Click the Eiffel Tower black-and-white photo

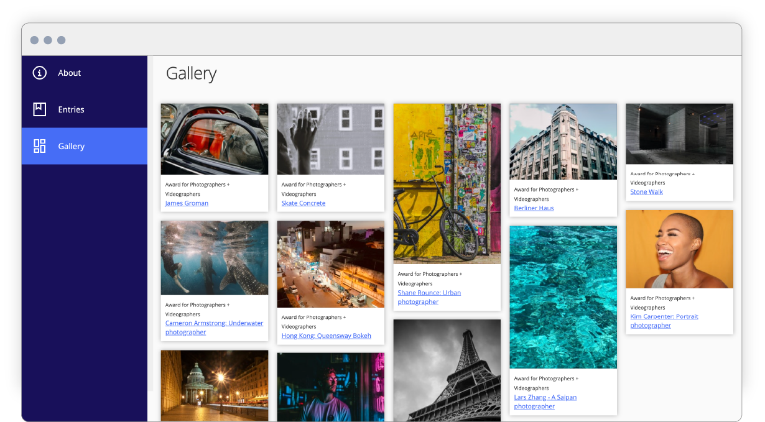pos(447,370)
